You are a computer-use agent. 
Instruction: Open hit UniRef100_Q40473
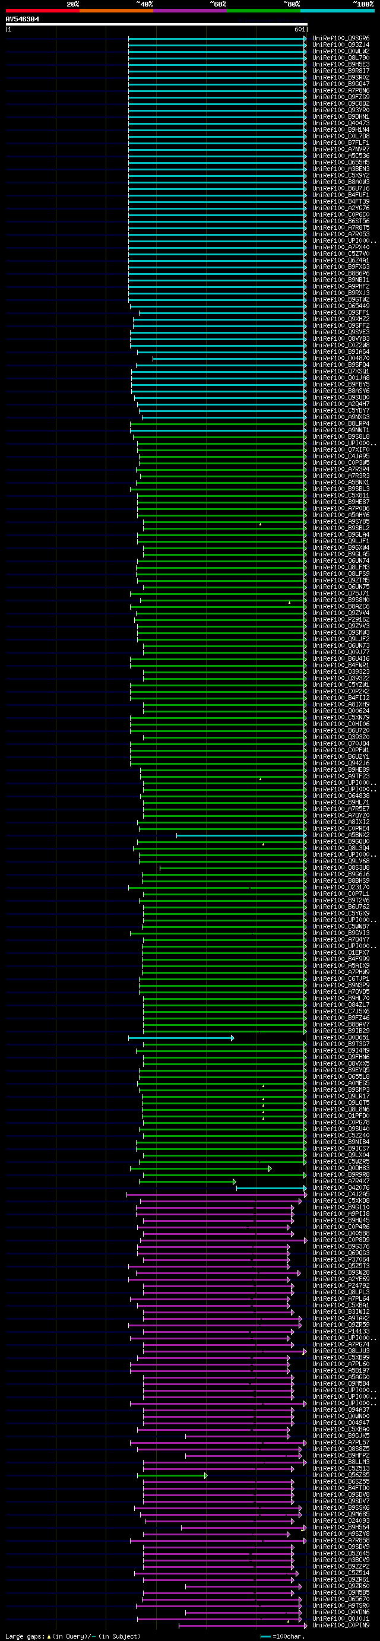point(340,123)
